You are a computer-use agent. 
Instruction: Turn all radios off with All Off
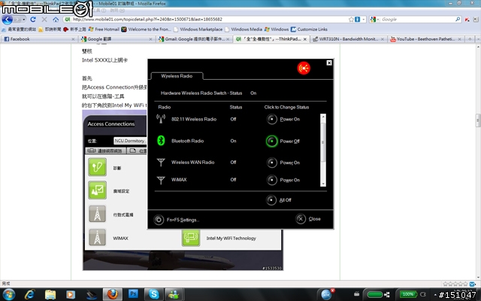click(x=271, y=200)
